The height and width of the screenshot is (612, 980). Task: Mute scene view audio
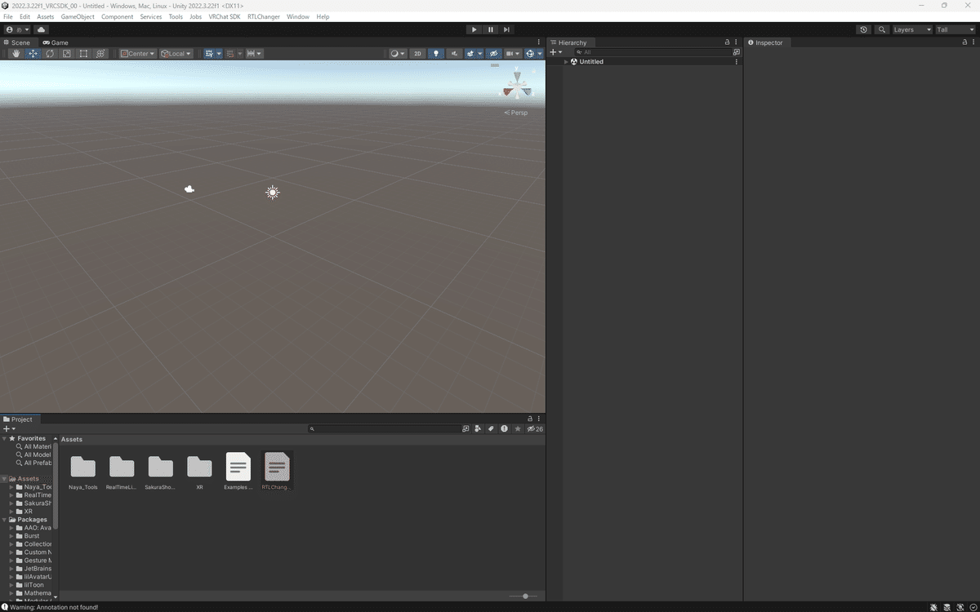click(455, 53)
